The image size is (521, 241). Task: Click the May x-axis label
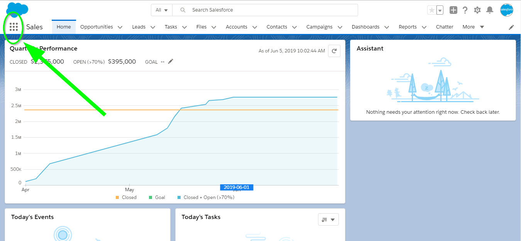point(129,190)
